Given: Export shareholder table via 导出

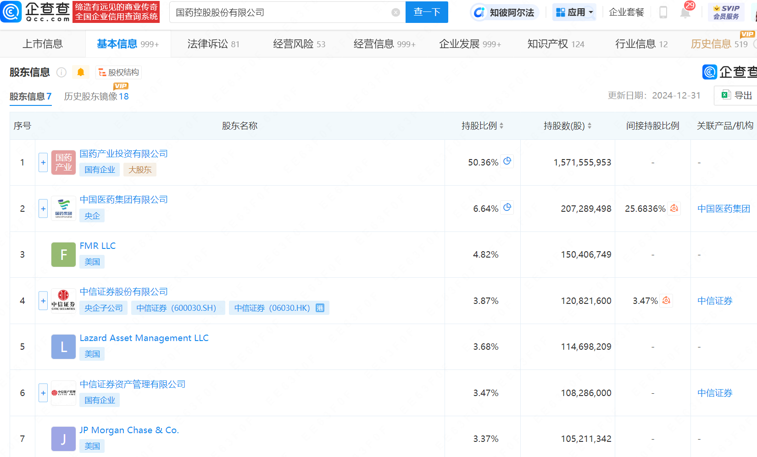Looking at the screenshot, I should 736,95.
